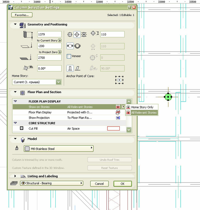Select circular column cross-section icon
Viewport: 200px width, 210px height.
[77, 34]
